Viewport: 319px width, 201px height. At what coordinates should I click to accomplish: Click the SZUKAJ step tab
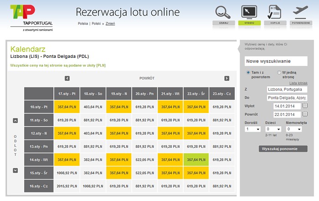(224, 23)
